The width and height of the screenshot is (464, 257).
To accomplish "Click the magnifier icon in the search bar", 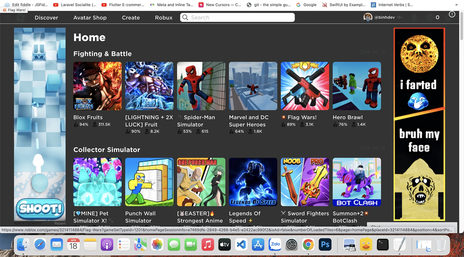I will [185, 17].
